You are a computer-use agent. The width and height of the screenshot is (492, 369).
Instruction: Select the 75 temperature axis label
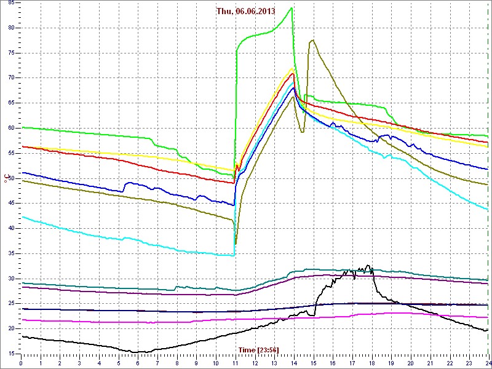click(10, 53)
